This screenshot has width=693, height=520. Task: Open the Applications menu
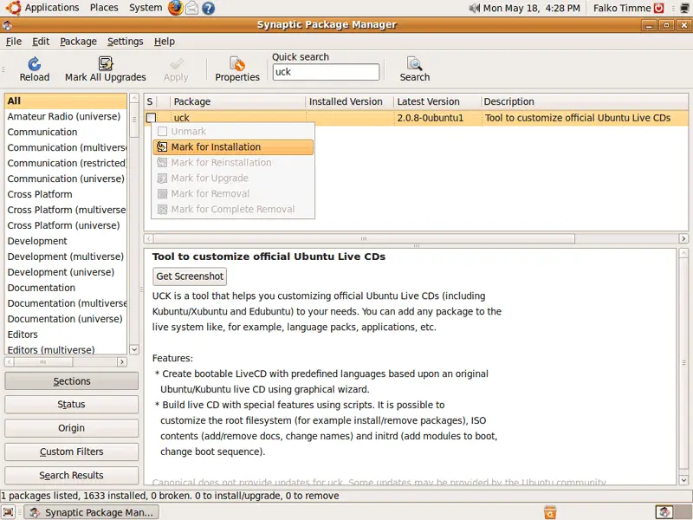[x=52, y=8]
